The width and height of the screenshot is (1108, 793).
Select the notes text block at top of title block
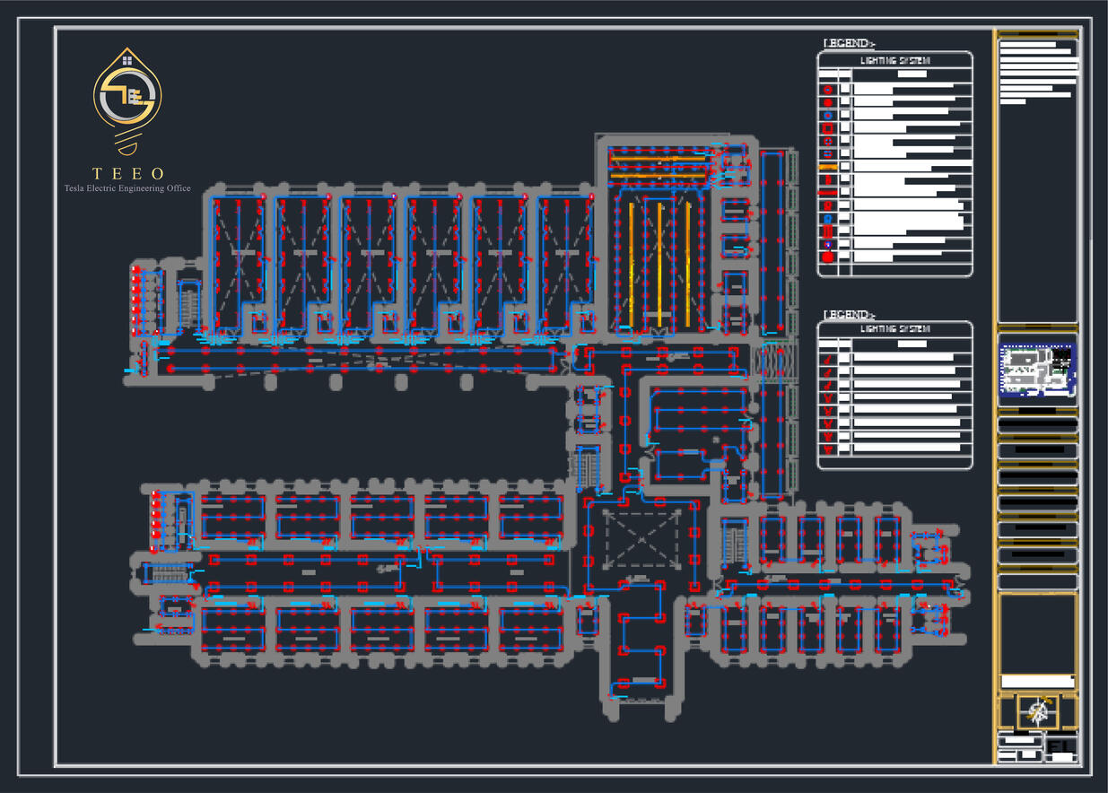pyautogui.click(x=1037, y=71)
